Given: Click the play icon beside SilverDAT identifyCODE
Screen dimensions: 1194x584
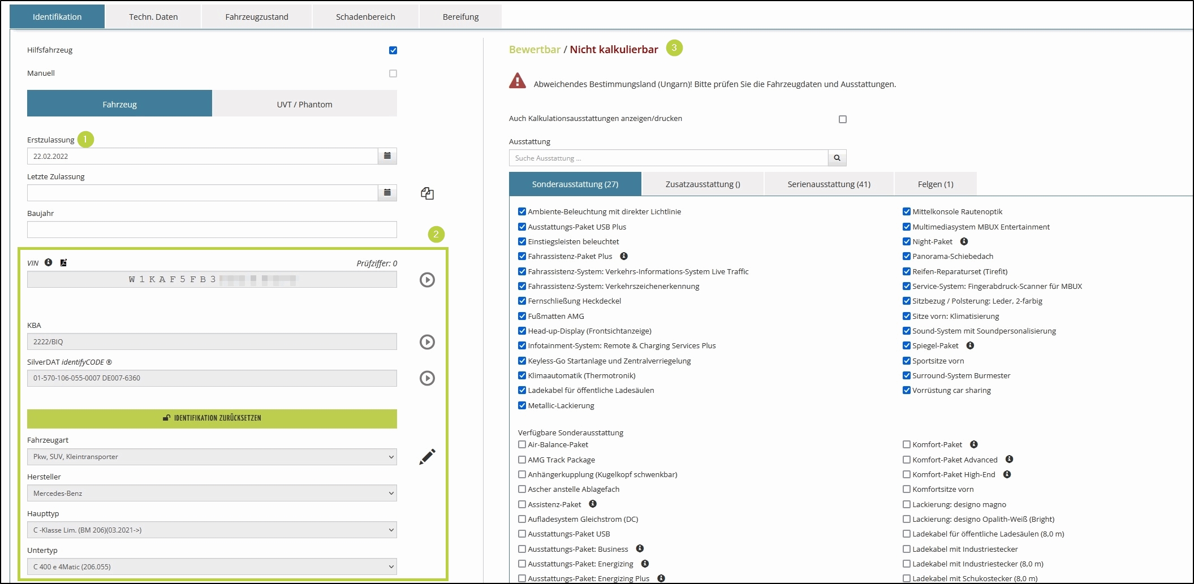Looking at the screenshot, I should pyautogui.click(x=427, y=378).
